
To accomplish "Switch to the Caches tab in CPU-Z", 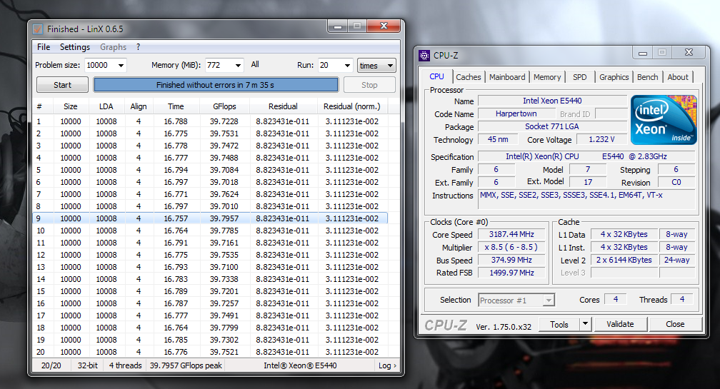I will (469, 77).
